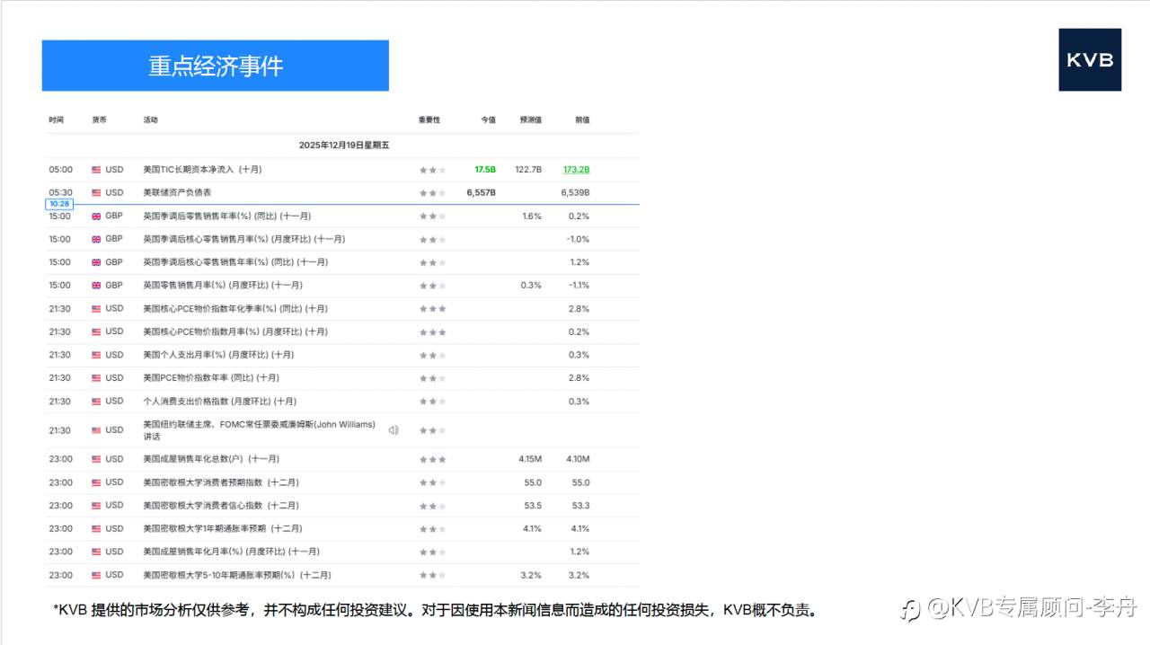Toggle the star rating for 美联储资产负债表
The image size is (1150, 645).
coord(430,192)
